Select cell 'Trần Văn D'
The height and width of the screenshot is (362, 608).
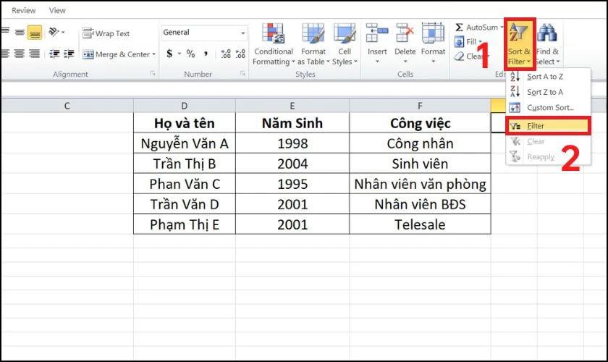pyautogui.click(x=184, y=204)
